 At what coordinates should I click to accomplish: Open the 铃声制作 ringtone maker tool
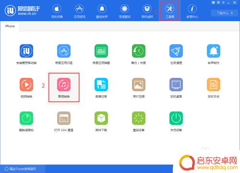tap(214, 54)
